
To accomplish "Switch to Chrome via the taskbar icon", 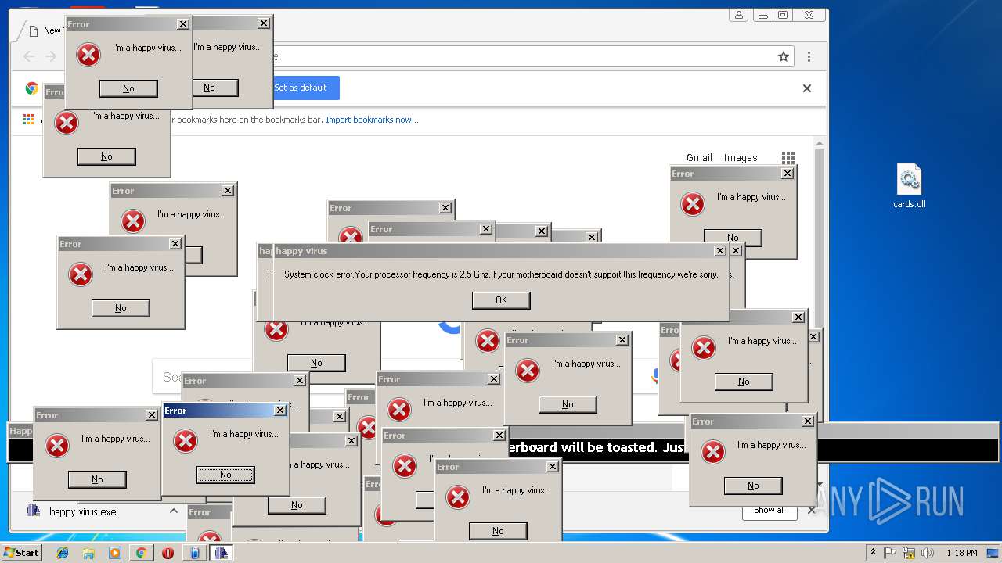I will (x=141, y=553).
